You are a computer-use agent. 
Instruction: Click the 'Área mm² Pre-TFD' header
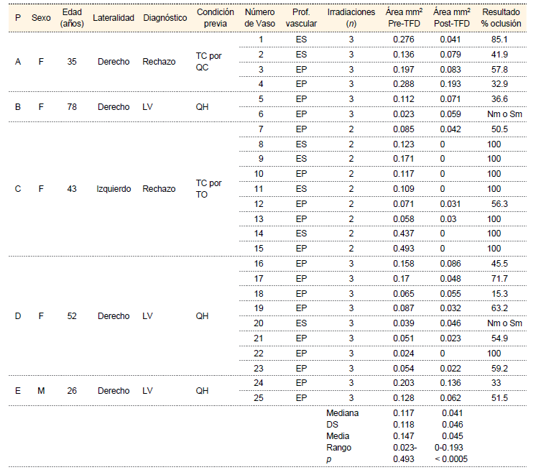click(403, 17)
